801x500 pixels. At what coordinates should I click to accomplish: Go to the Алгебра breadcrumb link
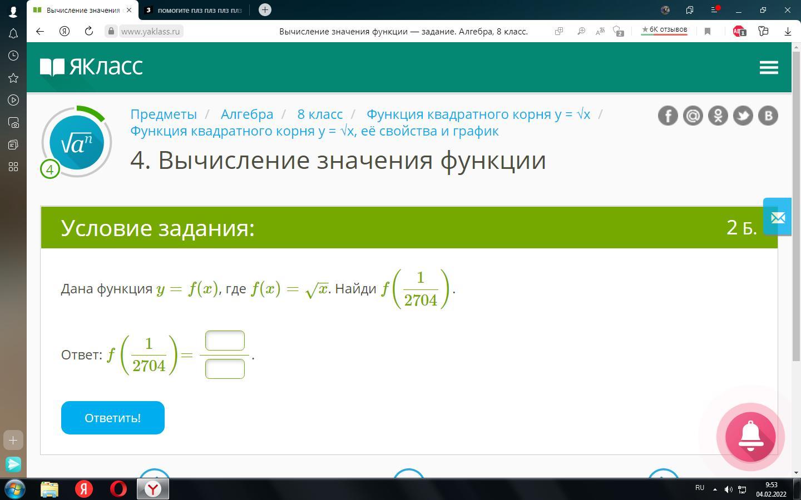click(246, 114)
